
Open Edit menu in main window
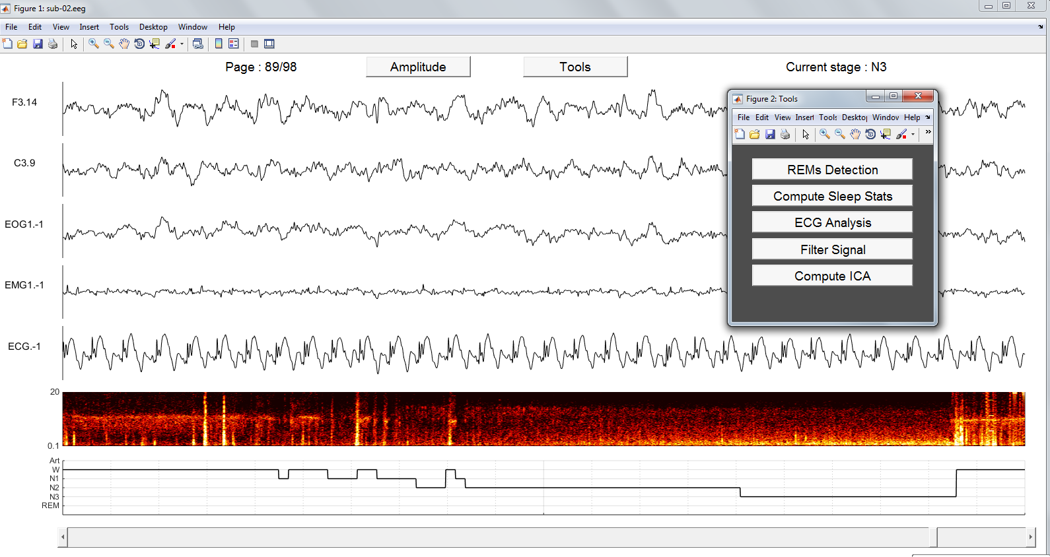(35, 27)
